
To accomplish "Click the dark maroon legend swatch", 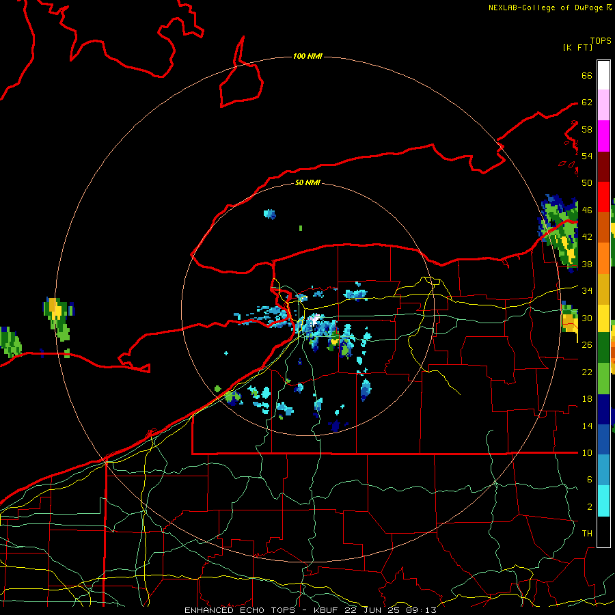I will pos(603,166).
